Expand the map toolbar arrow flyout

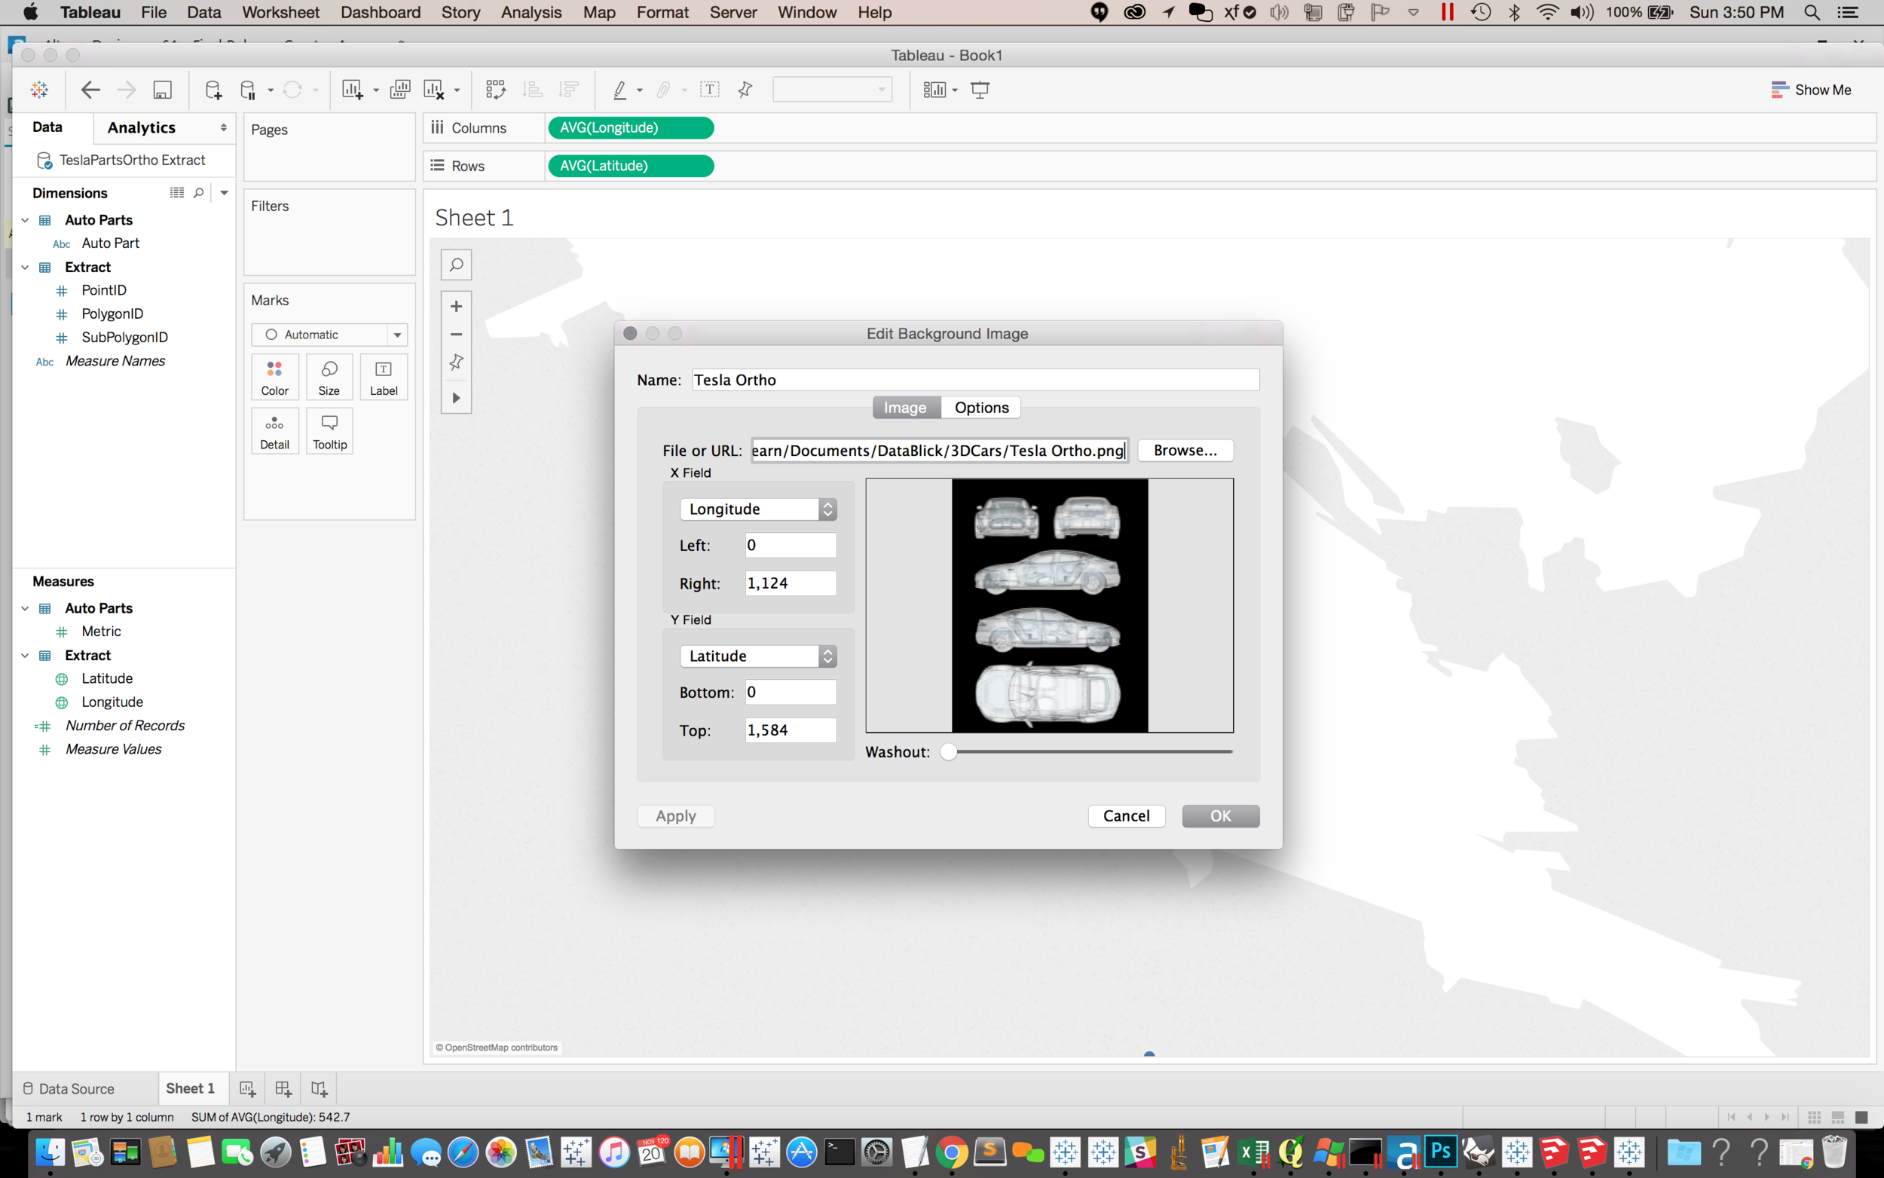pos(457,398)
